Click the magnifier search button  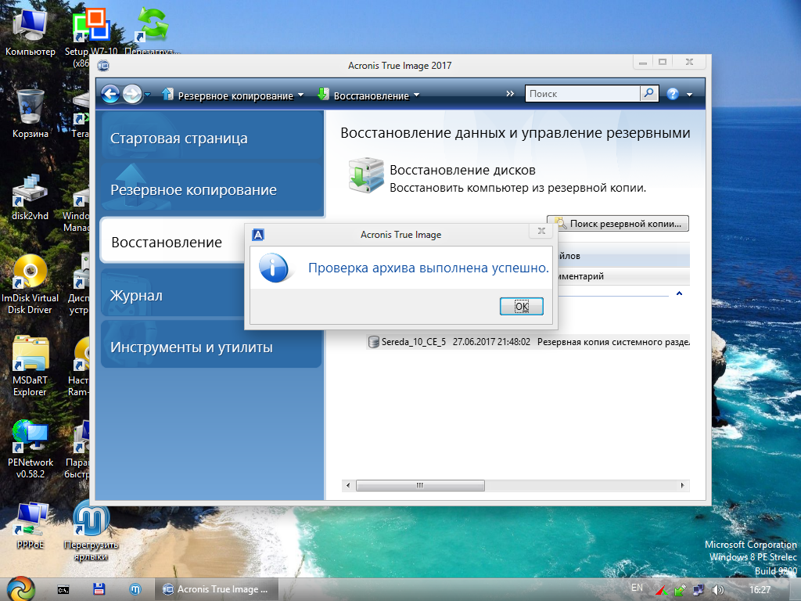click(x=648, y=94)
